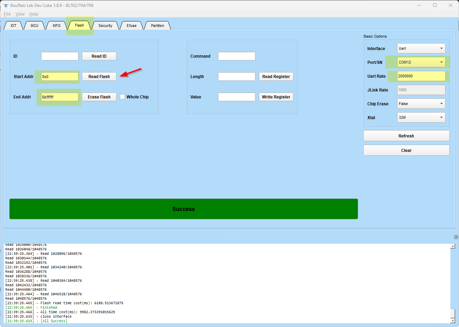This screenshot has width=459, height=327.
Task: Enable the Whole Chip checkbox
Action: tap(122, 97)
